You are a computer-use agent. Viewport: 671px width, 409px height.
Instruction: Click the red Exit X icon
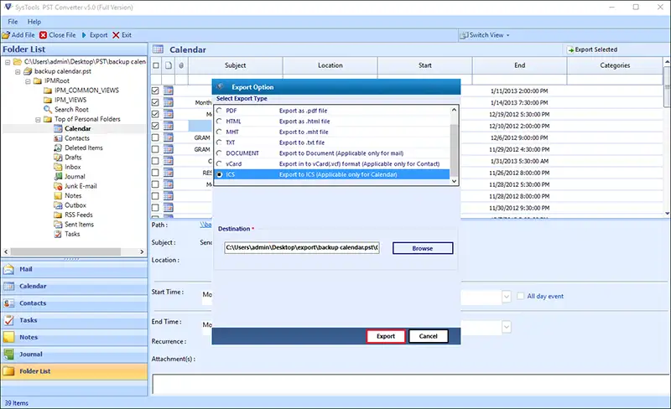pos(116,35)
